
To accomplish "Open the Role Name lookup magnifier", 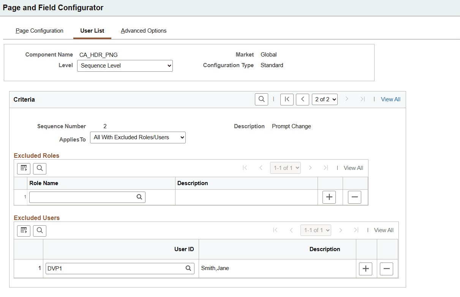I will (139, 197).
